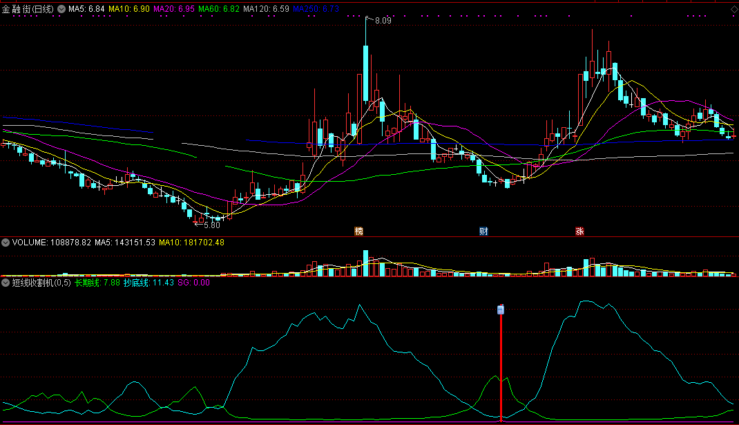
Task: Click the 财 event marker icon
Action: (x=483, y=231)
